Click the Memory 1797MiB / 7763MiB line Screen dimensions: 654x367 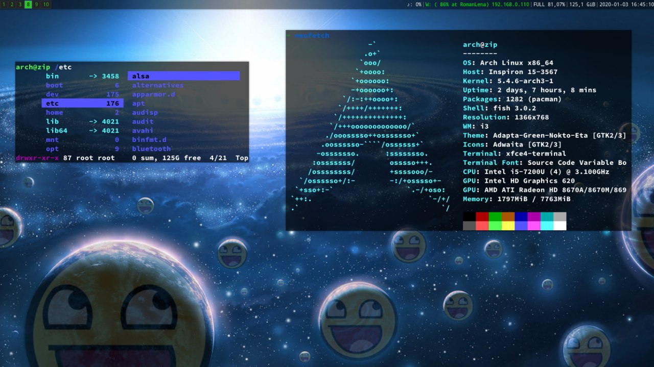point(517,199)
